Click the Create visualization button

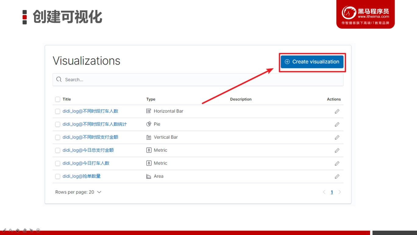click(312, 62)
